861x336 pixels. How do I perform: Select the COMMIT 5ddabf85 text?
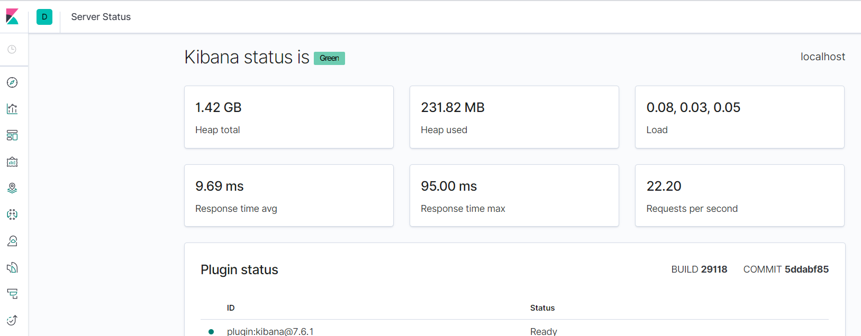click(786, 269)
